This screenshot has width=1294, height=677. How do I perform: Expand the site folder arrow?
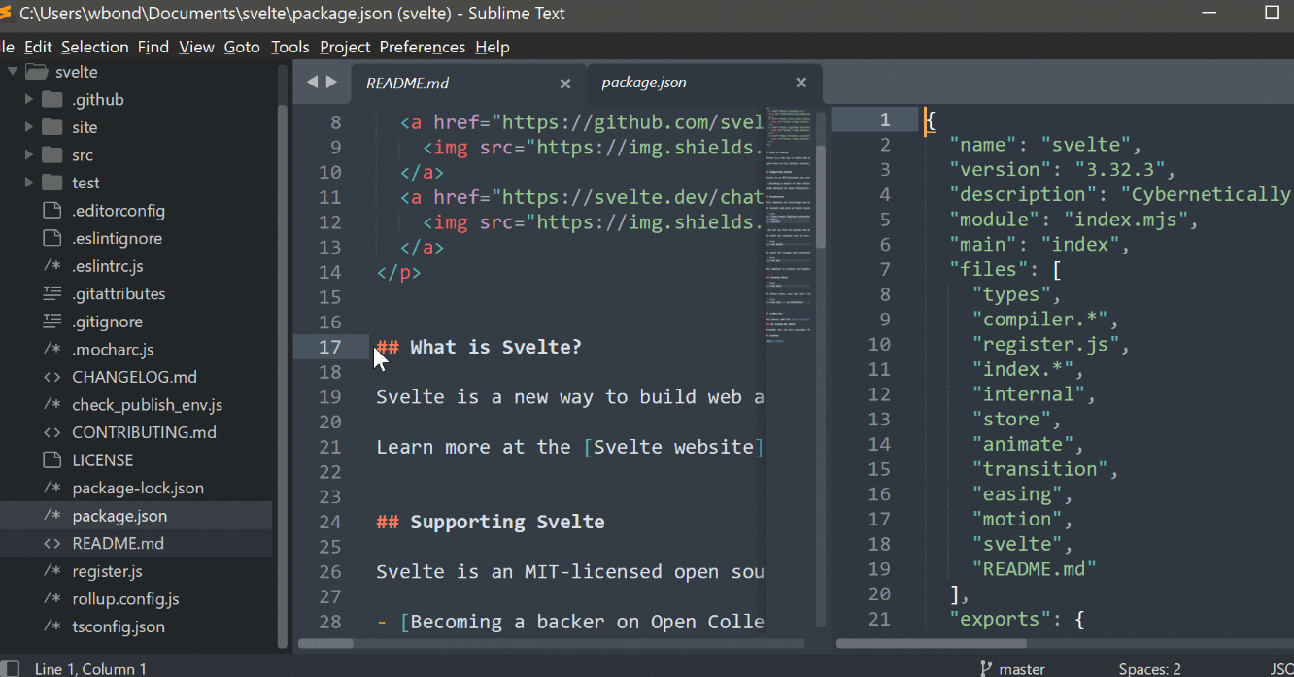pos(29,127)
